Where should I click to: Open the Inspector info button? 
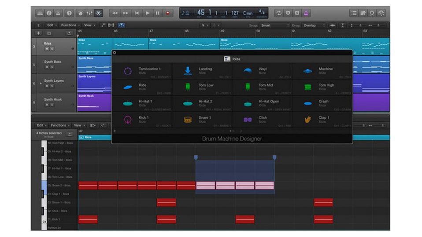click(49, 13)
